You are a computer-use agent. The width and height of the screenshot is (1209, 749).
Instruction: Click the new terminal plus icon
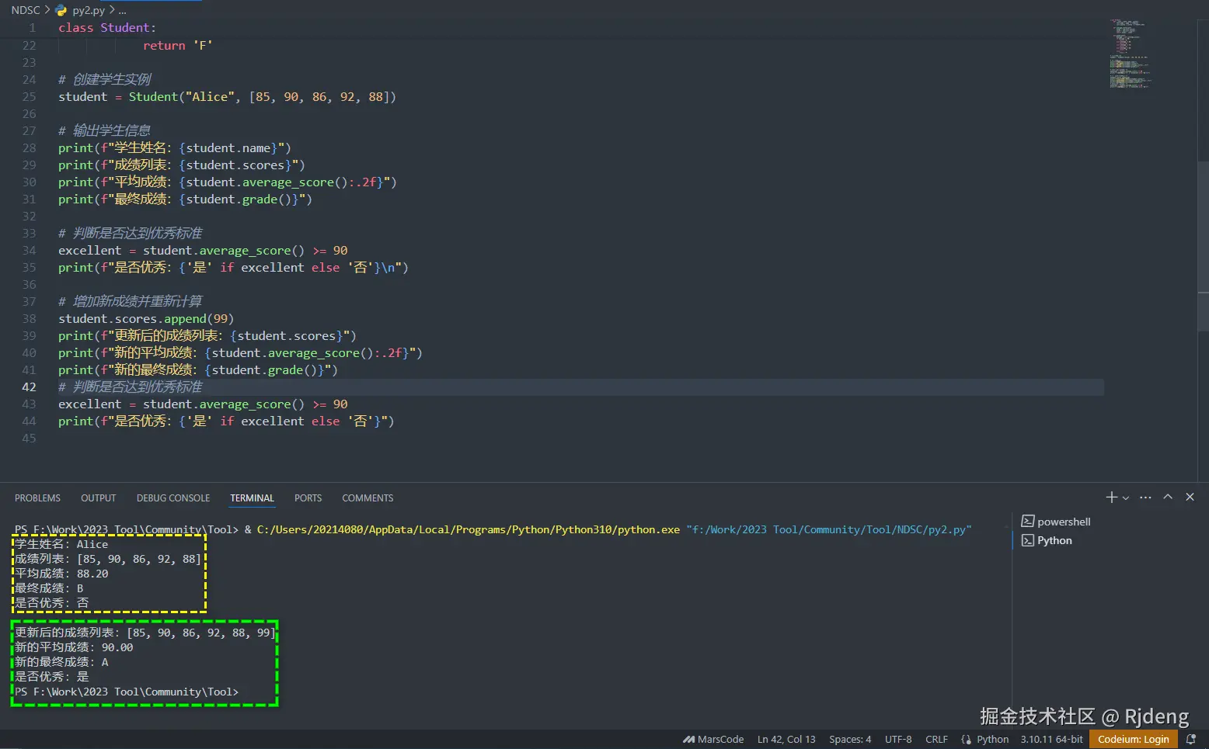1111,498
